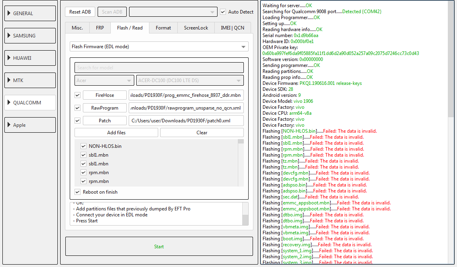Click the Flashing [recovery.img] failed log line
The width and height of the screenshot is (457, 267).
point(317,245)
